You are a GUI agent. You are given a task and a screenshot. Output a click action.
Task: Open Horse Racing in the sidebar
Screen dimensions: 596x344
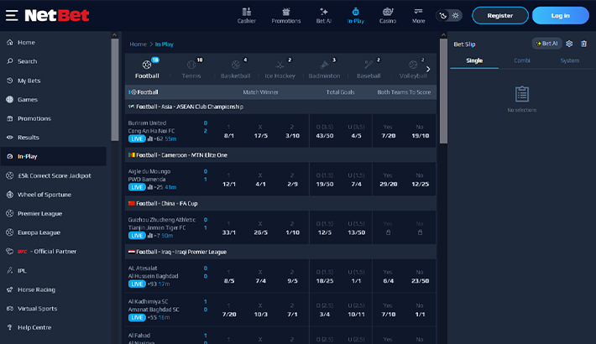tap(54, 289)
